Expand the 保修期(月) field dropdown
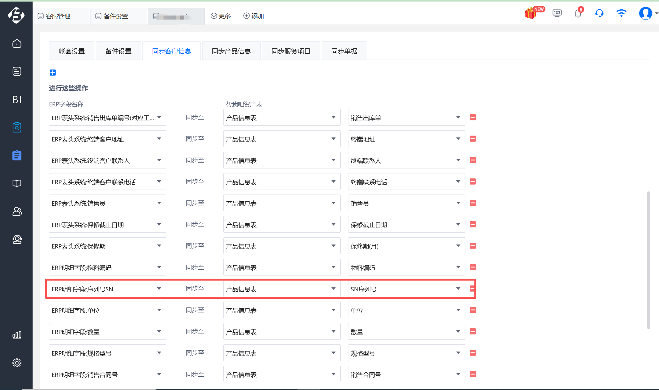 [458, 246]
